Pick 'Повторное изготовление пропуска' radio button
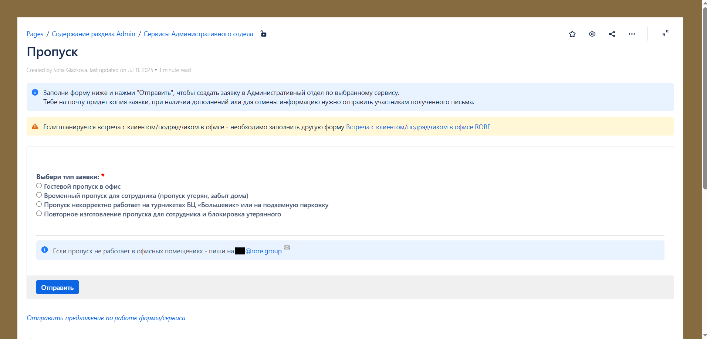Image resolution: width=707 pixels, height=339 pixels. point(39,213)
